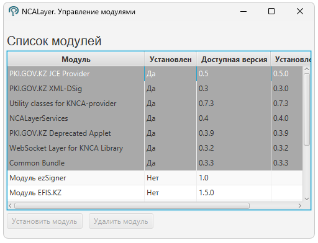Click the Удалить модуль button
This screenshot has height=243, width=318.
(121, 221)
